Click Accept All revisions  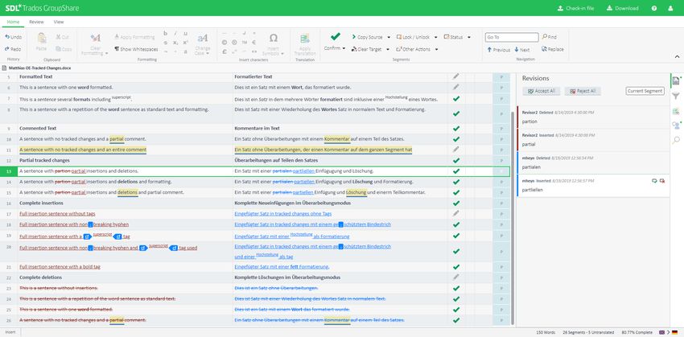[541, 91]
